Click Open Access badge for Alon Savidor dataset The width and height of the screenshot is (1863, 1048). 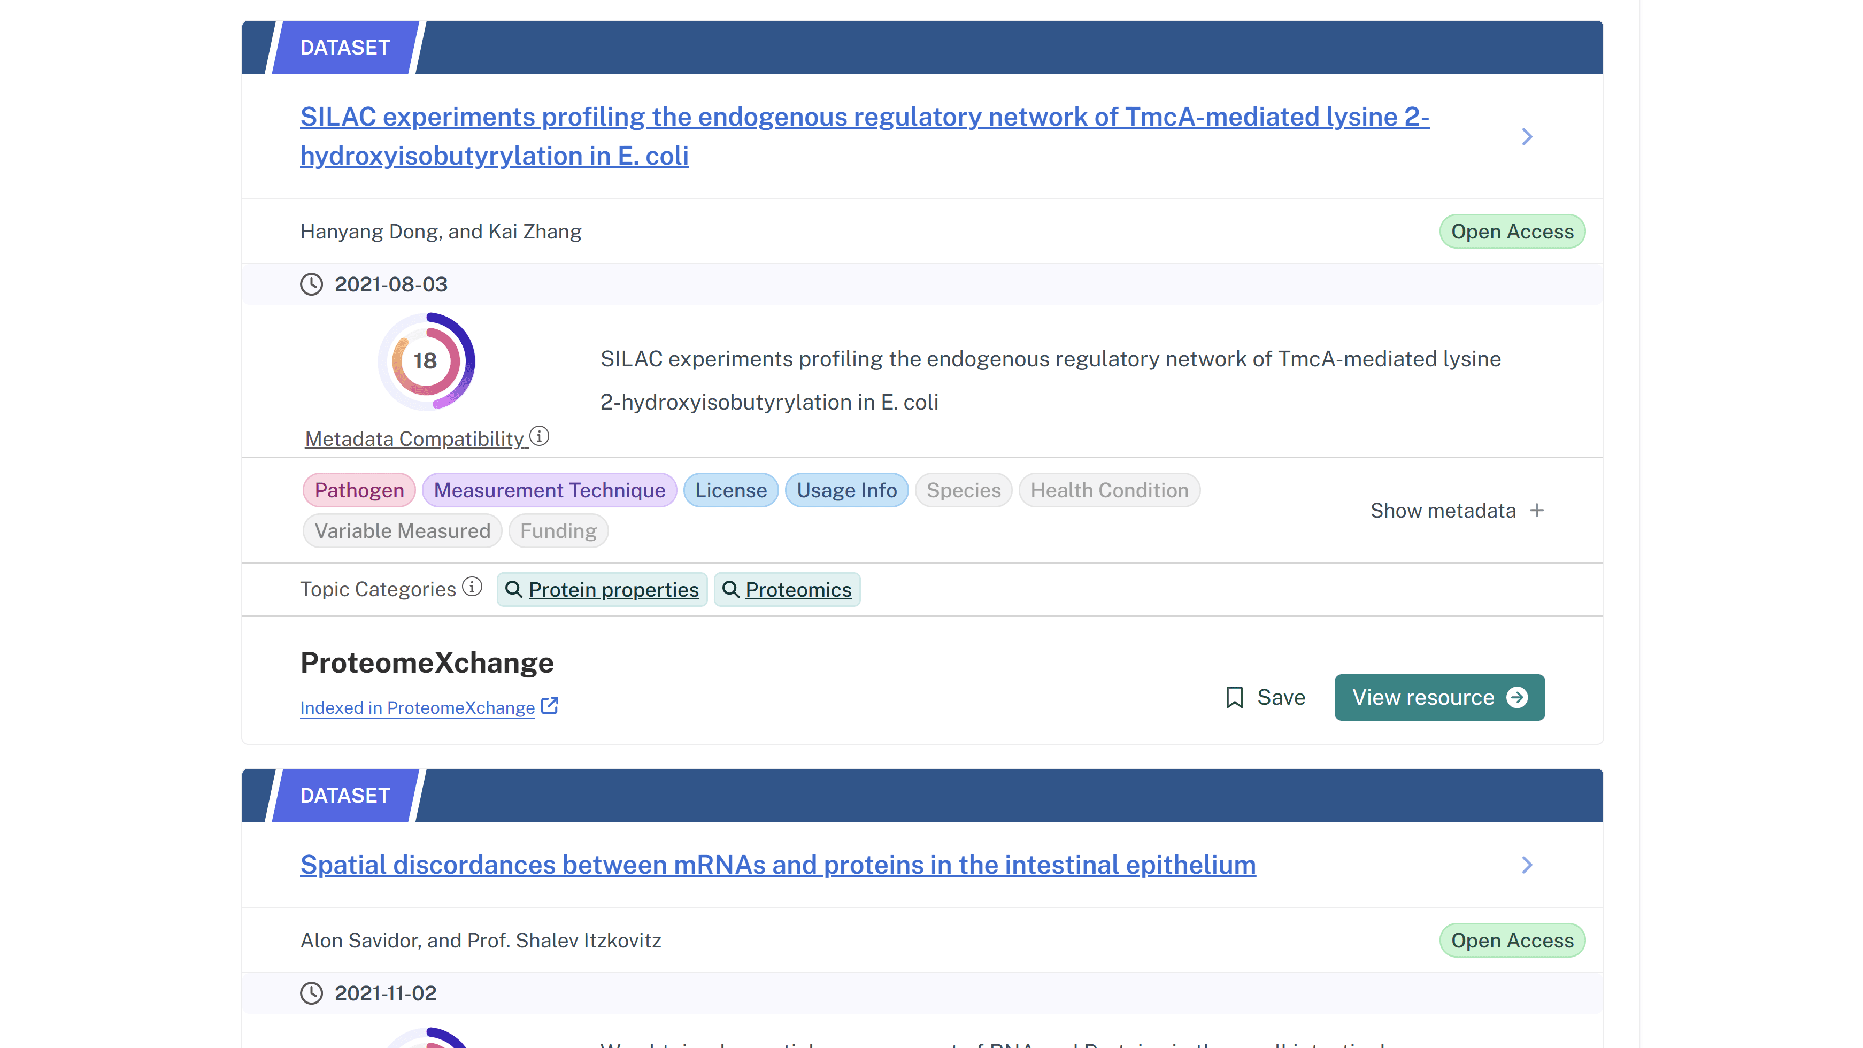point(1512,940)
